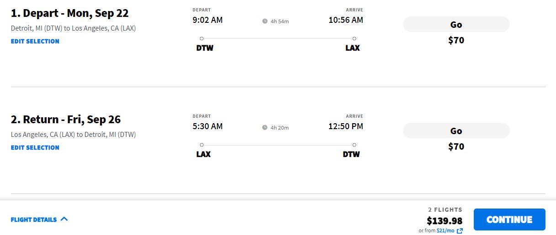Click the LAX origin dot on the return route

[x=201, y=145]
